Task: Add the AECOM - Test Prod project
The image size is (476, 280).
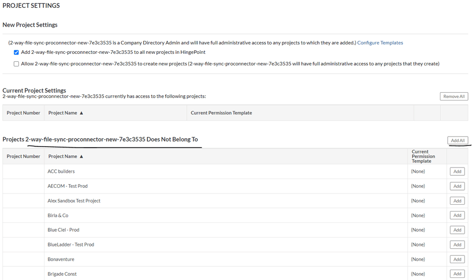Action: coord(457,186)
